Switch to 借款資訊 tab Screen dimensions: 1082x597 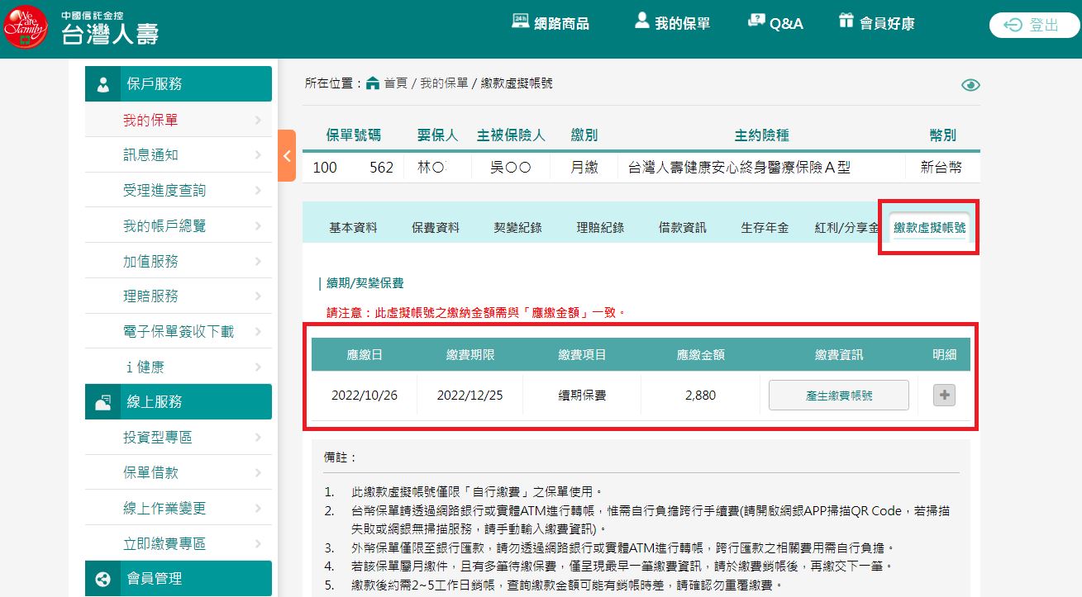click(683, 227)
